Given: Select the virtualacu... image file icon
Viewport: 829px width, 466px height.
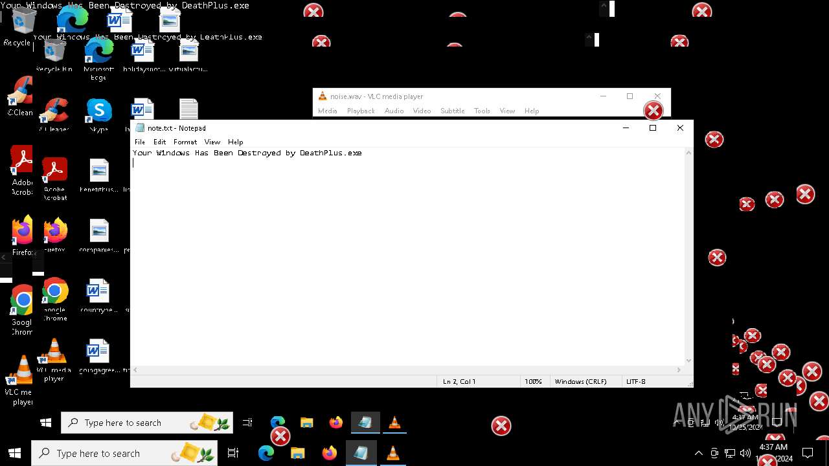Looking at the screenshot, I should (x=188, y=56).
